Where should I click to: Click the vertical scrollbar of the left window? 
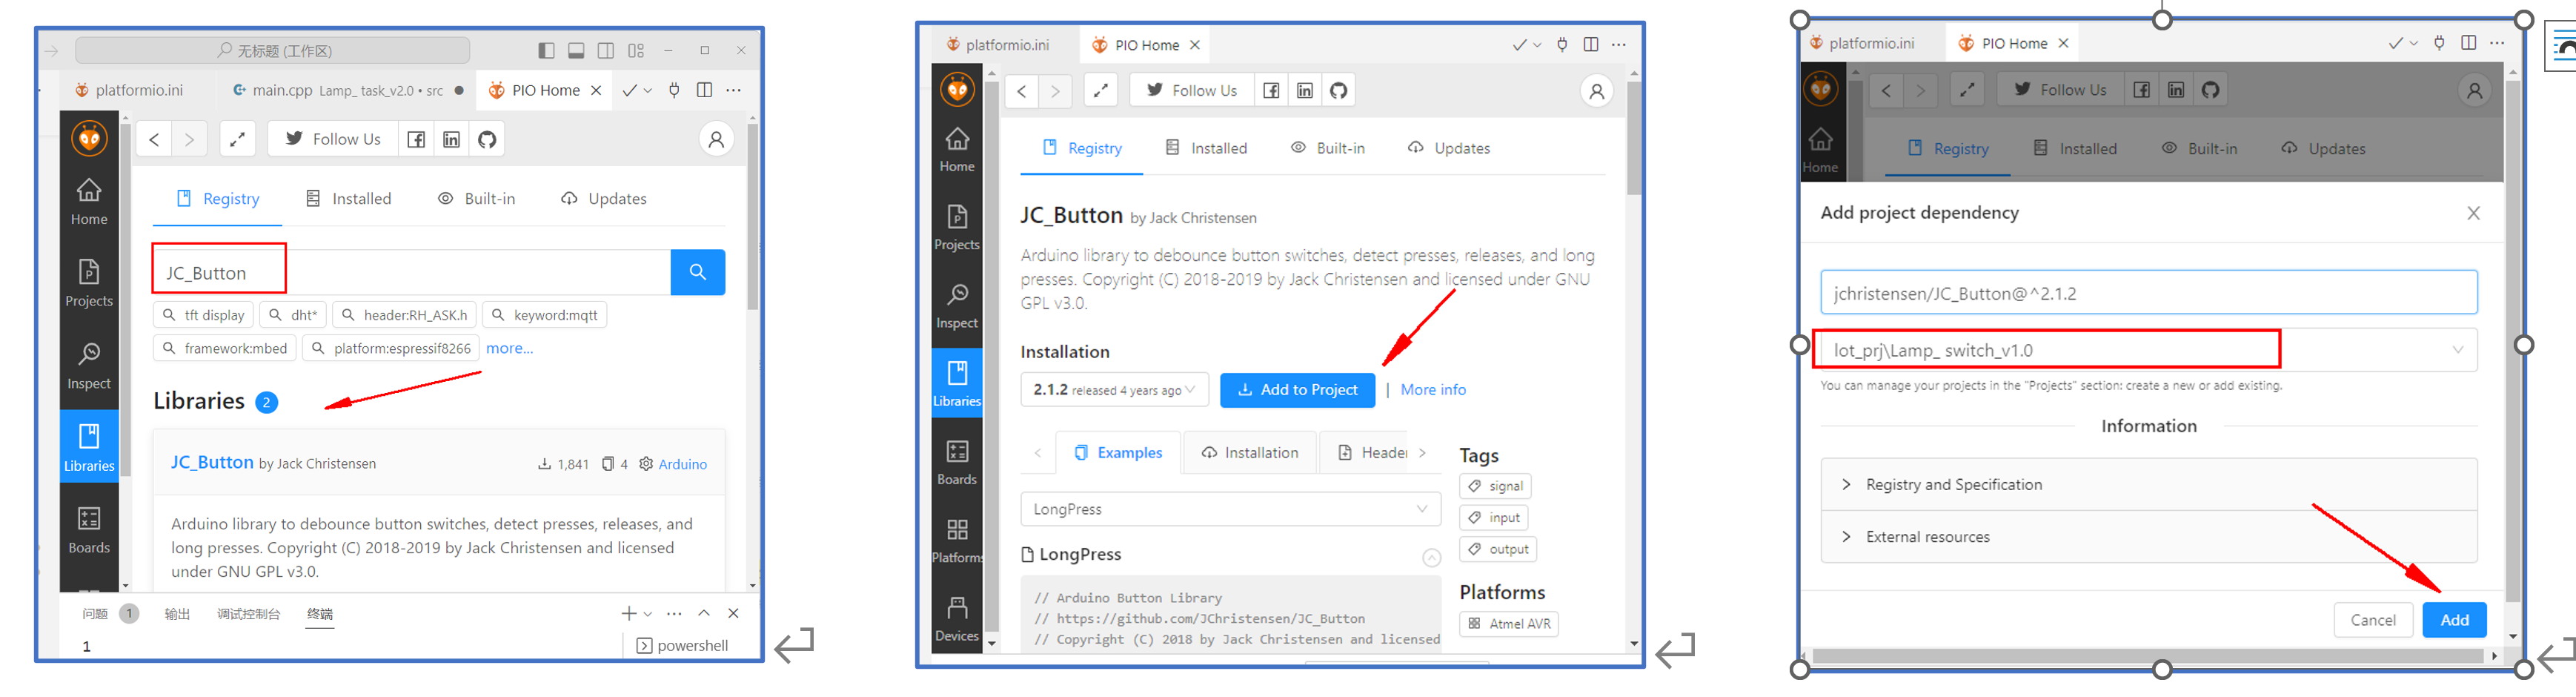coord(753,217)
